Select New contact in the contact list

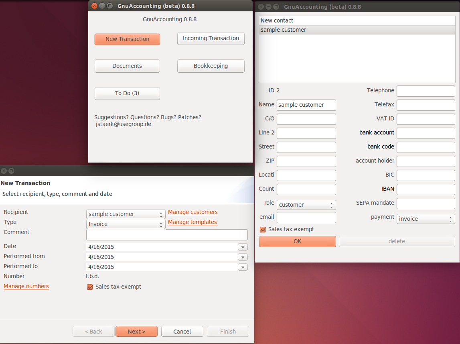pyautogui.click(x=357, y=20)
